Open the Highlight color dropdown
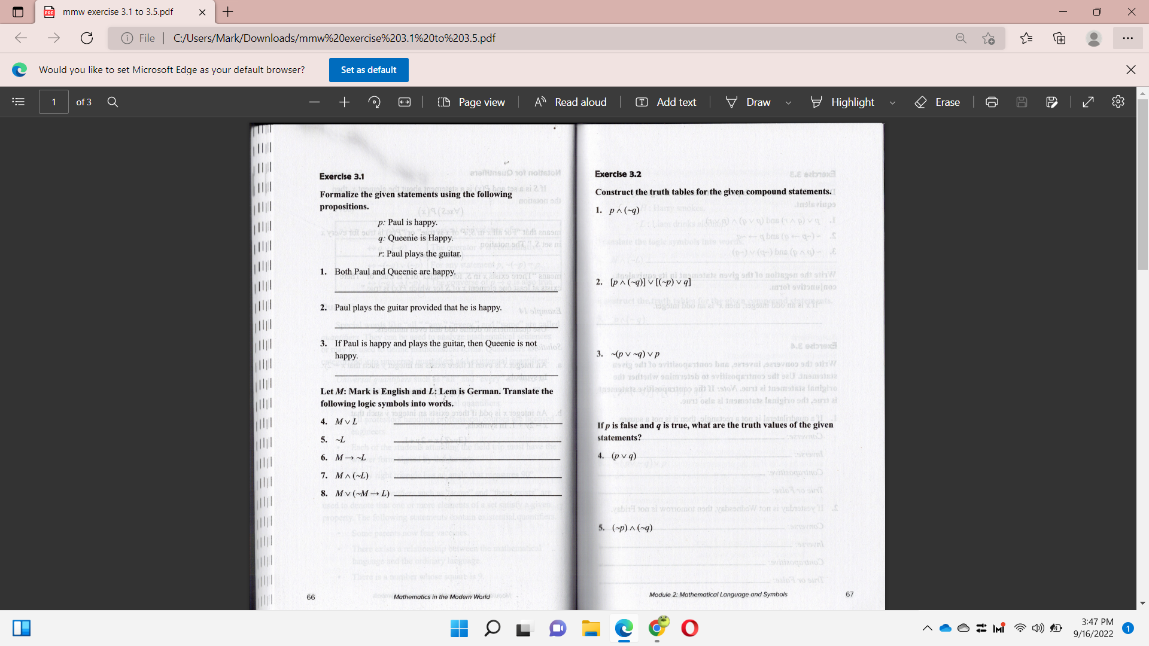The image size is (1149, 646). (892, 102)
